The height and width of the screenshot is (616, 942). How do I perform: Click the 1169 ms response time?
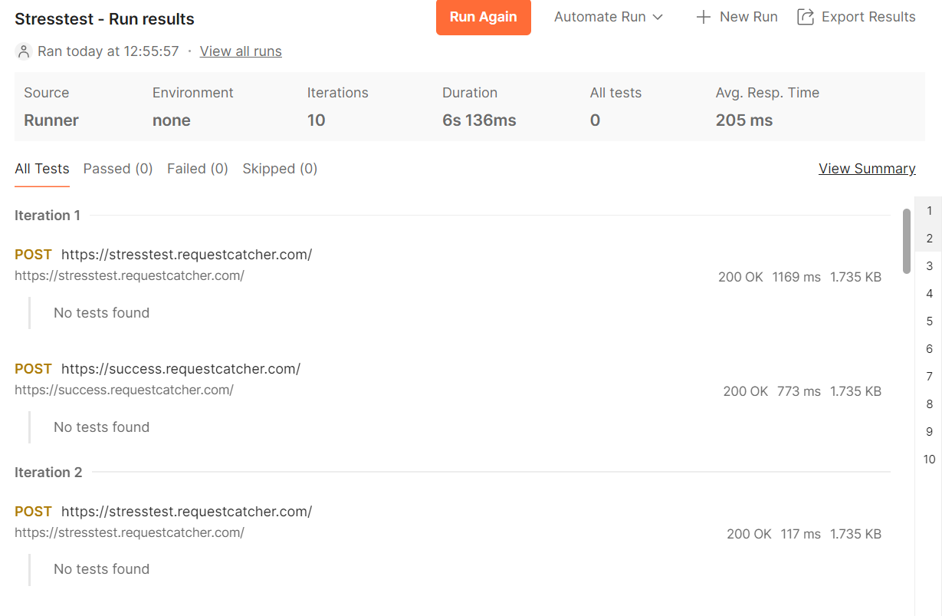click(x=796, y=277)
